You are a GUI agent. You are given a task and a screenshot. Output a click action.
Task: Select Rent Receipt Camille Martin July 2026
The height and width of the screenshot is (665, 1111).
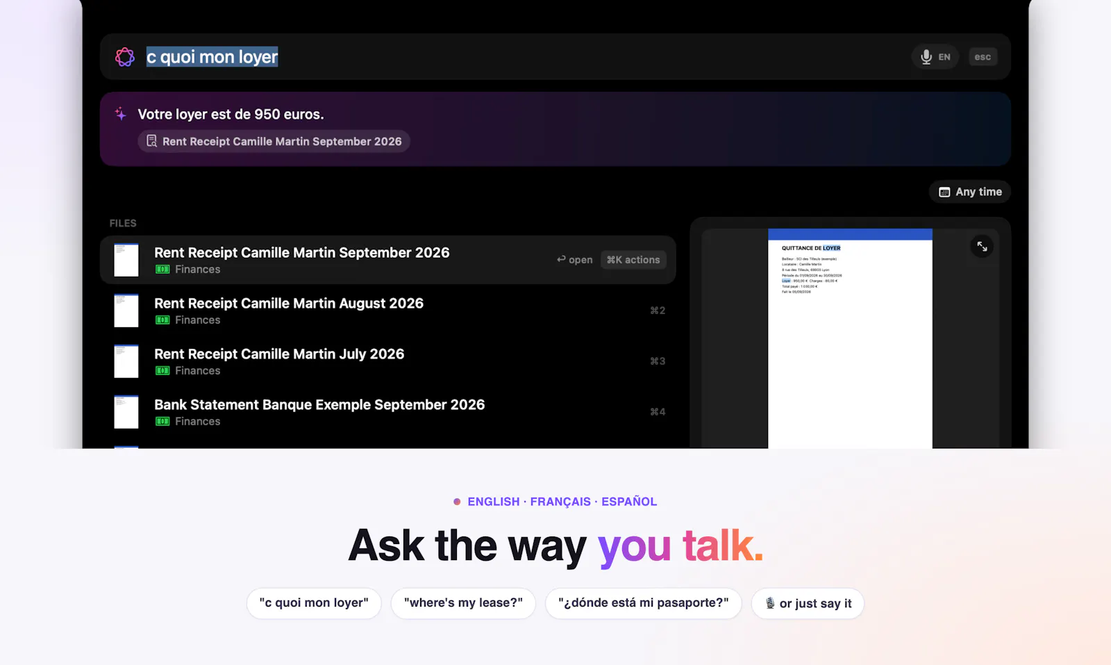click(387, 361)
